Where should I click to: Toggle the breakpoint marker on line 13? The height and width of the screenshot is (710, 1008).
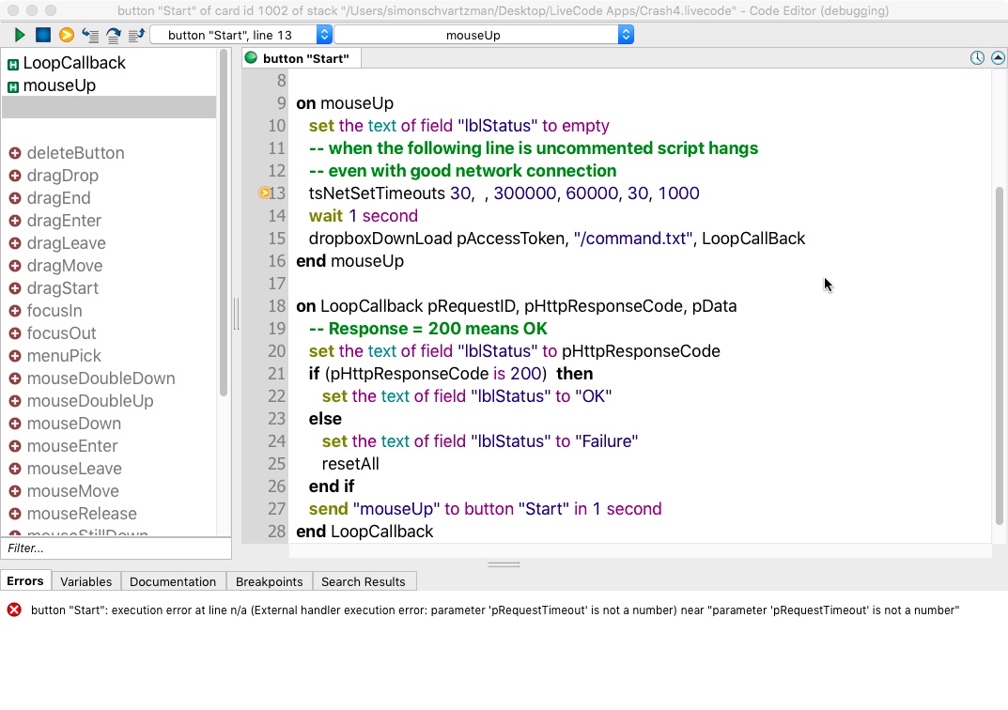[x=266, y=193]
